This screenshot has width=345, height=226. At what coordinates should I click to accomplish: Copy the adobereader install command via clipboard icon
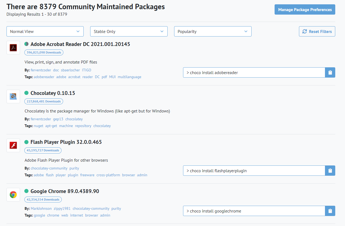[330, 72]
